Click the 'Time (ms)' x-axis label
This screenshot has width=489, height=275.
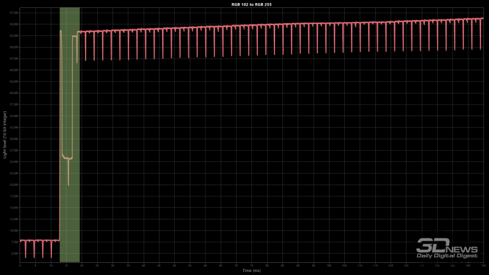(x=251, y=270)
